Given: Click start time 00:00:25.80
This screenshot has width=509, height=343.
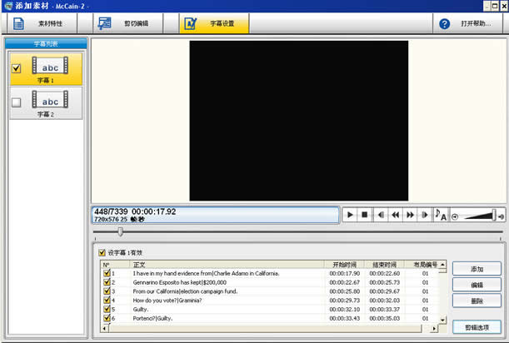Looking at the screenshot, I should tap(344, 291).
